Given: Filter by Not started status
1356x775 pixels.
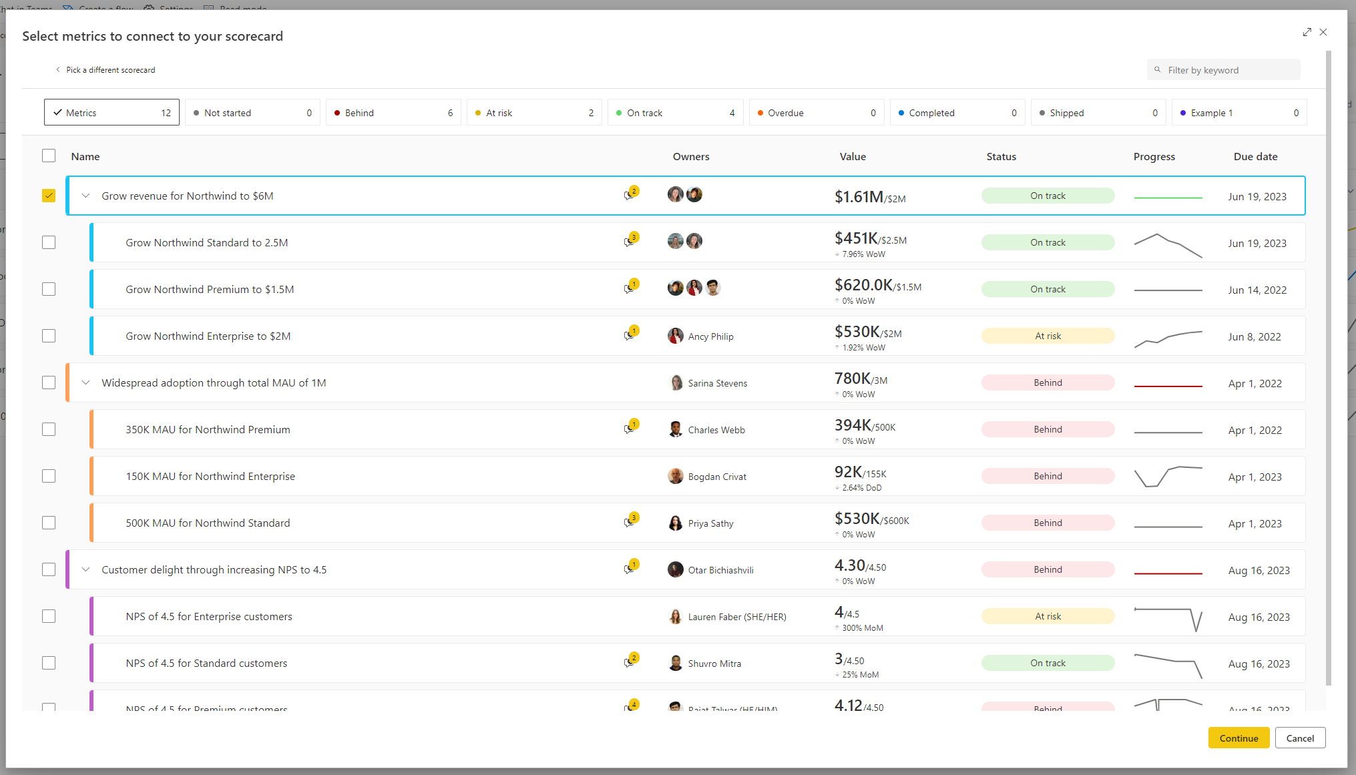Looking at the screenshot, I should point(252,112).
